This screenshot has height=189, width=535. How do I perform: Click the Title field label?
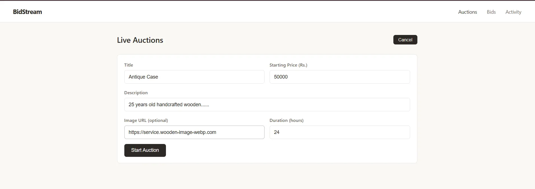(x=129, y=65)
